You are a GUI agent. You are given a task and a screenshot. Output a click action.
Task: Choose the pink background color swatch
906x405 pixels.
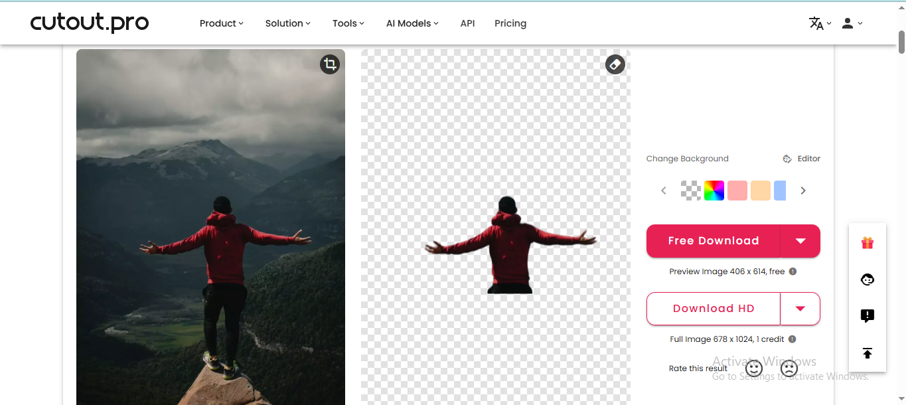click(737, 191)
